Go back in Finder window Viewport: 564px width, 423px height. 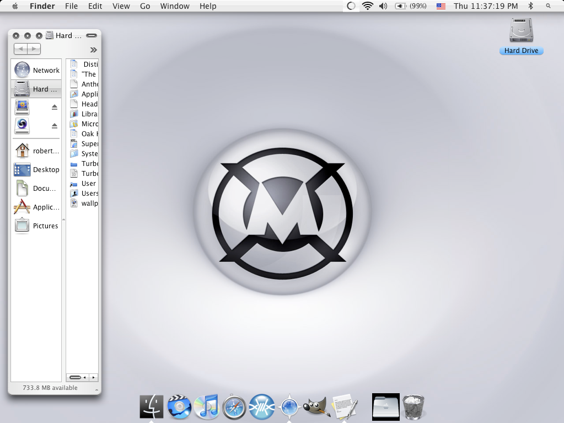[x=20, y=49]
